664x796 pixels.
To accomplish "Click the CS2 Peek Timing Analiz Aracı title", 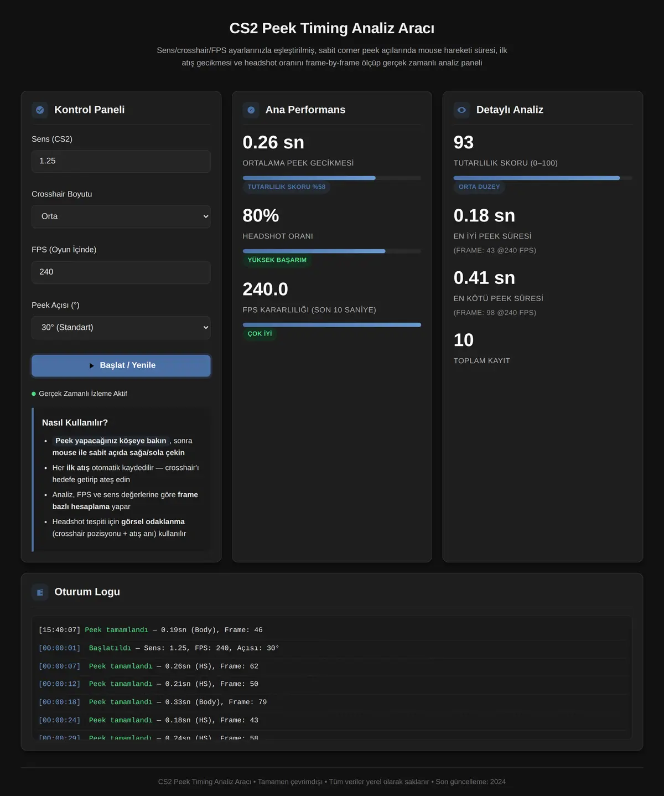I will pos(332,28).
